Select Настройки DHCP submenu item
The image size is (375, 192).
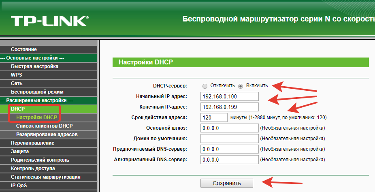36,117
